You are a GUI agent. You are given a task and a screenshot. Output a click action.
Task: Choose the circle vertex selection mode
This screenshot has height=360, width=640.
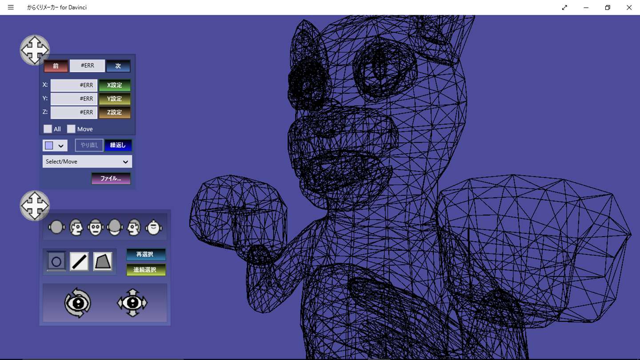pyautogui.click(x=56, y=261)
